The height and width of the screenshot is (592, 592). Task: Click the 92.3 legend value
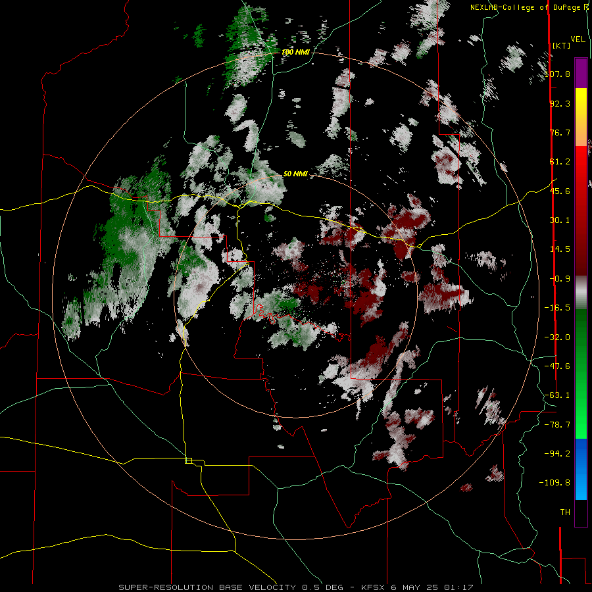coord(560,103)
